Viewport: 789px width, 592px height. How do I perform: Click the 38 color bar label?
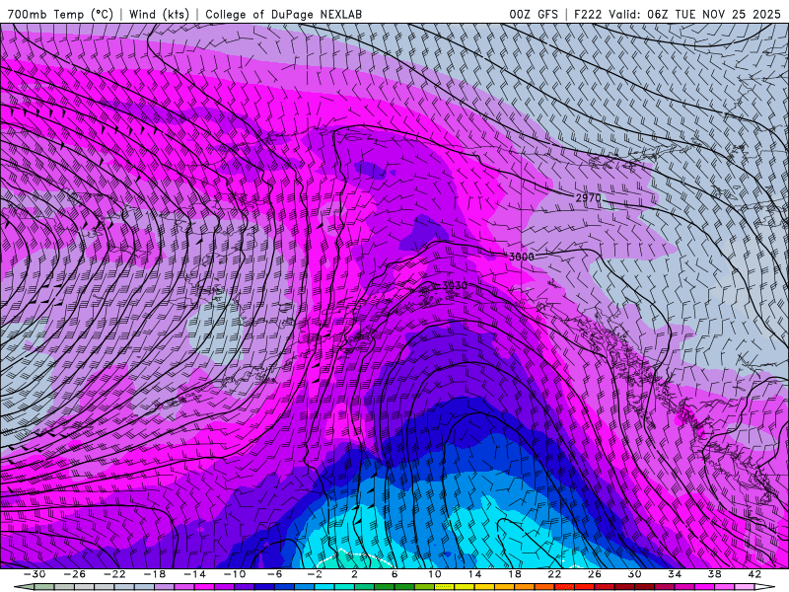pyautogui.click(x=714, y=574)
